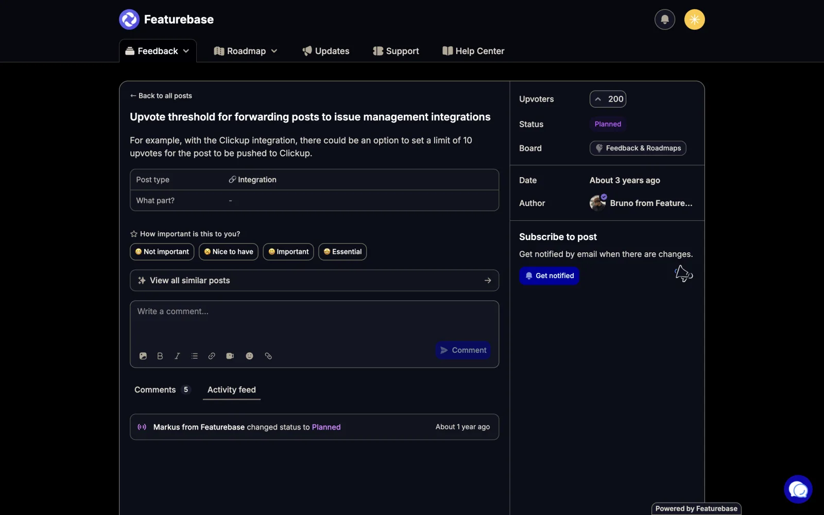Toggle italic formatting in comment editor
This screenshot has height=515, width=824.
pos(177,356)
